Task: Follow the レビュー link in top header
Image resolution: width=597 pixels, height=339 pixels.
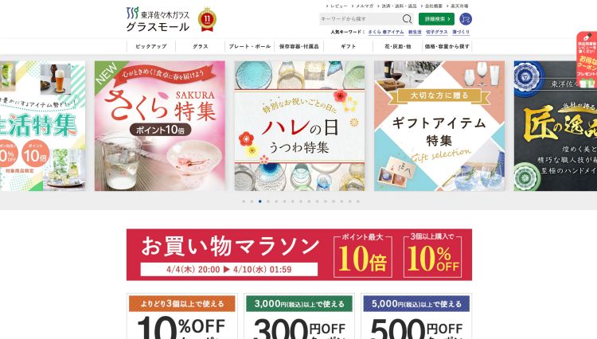Action: pyautogui.click(x=337, y=6)
